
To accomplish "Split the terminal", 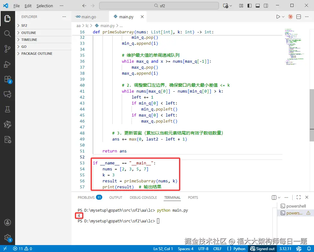I will pyautogui.click(x=274, y=198).
